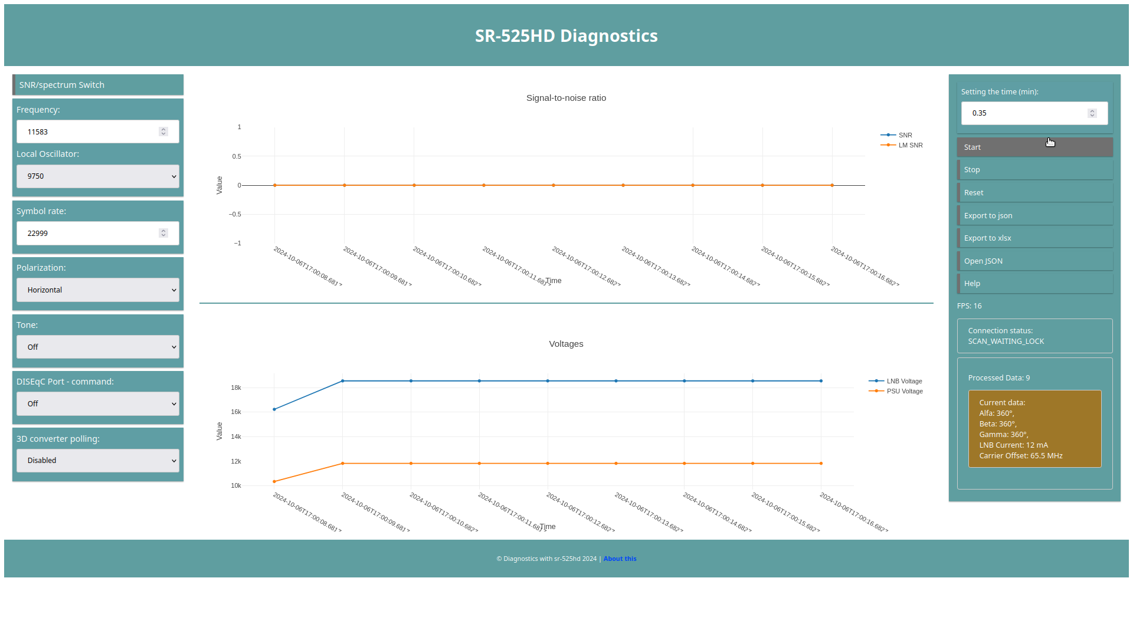The height and width of the screenshot is (637, 1133).
Task: Click the Processed Data: 9 text
Action: coord(999,378)
